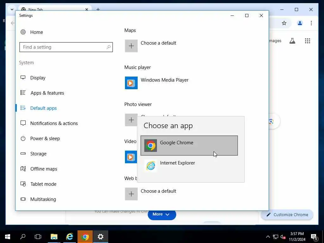Open Offline maps settings
The image size is (324, 243).
pyautogui.click(x=44, y=169)
